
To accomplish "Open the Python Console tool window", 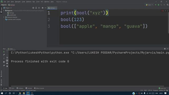I will (x=39, y=88).
